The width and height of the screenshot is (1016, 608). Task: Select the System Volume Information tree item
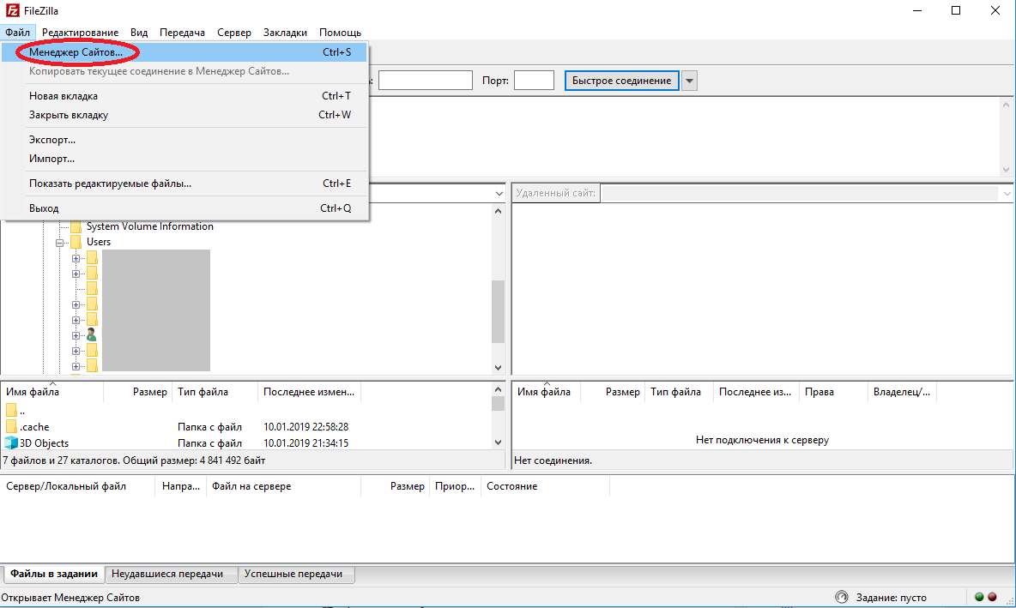coord(149,226)
